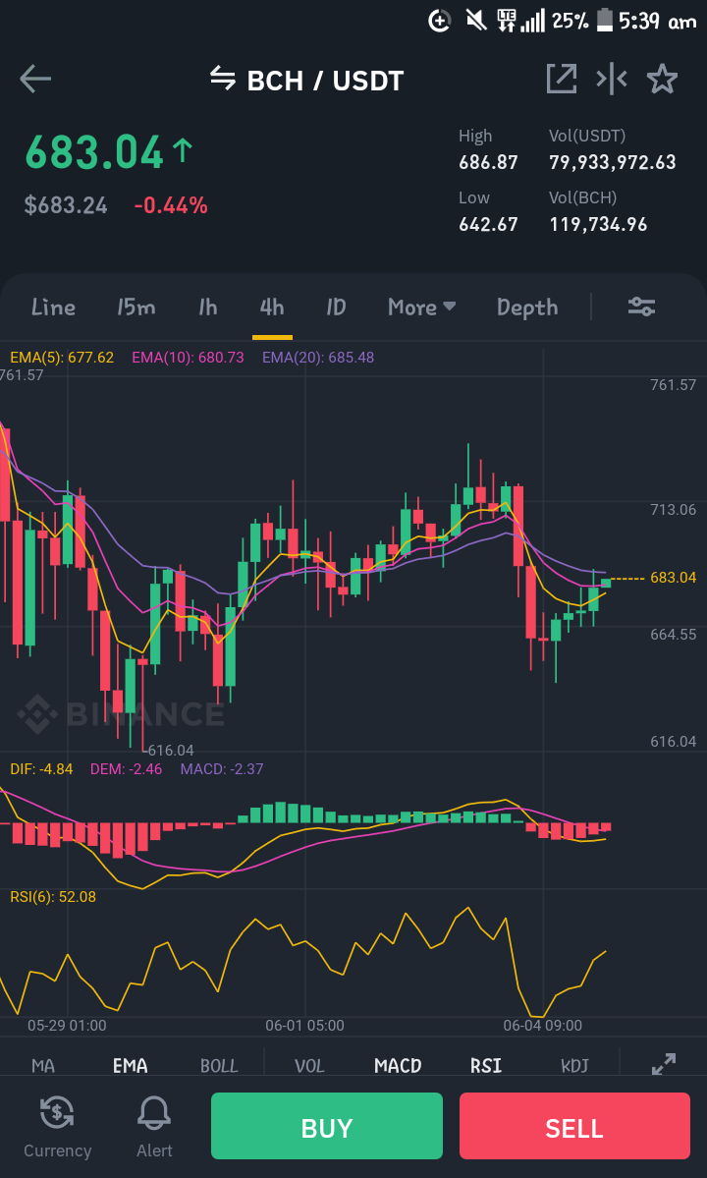Expand the More intervals dropdown
This screenshot has height=1178, width=707.
[x=422, y=307]
